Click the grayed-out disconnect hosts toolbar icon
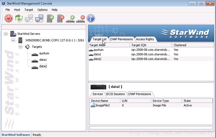Image resolution: width=216 pixels, height=138 pixels. point(29,18)
